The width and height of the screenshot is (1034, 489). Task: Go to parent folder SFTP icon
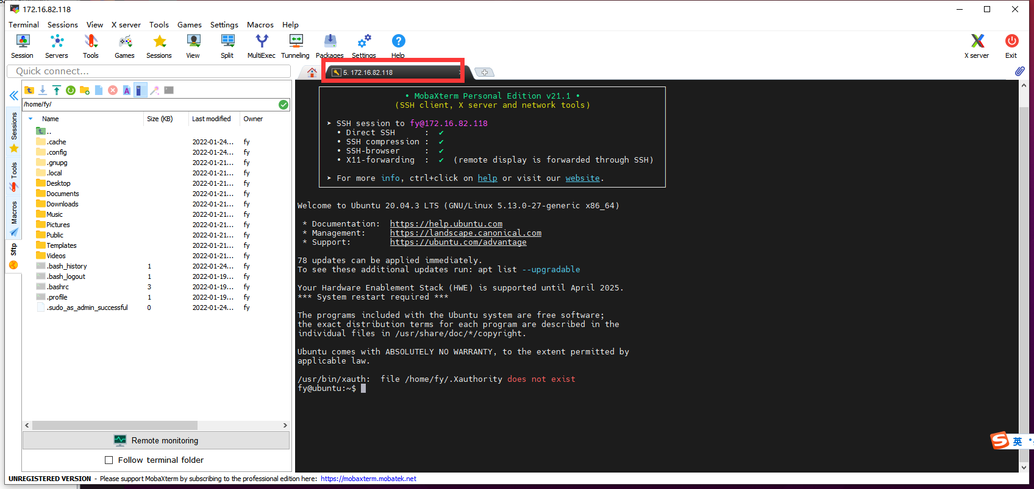pos(29,90)
